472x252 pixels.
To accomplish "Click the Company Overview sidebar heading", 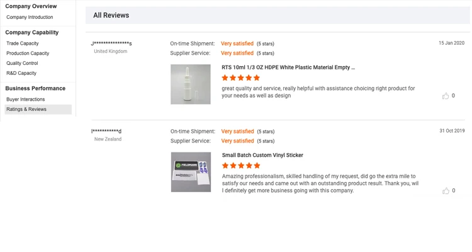I will 31,6.
